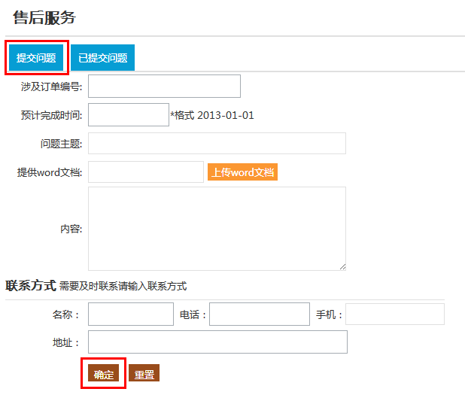
Task: Click the 涉及订单编号 label text
Action: [x=51, y=87]
